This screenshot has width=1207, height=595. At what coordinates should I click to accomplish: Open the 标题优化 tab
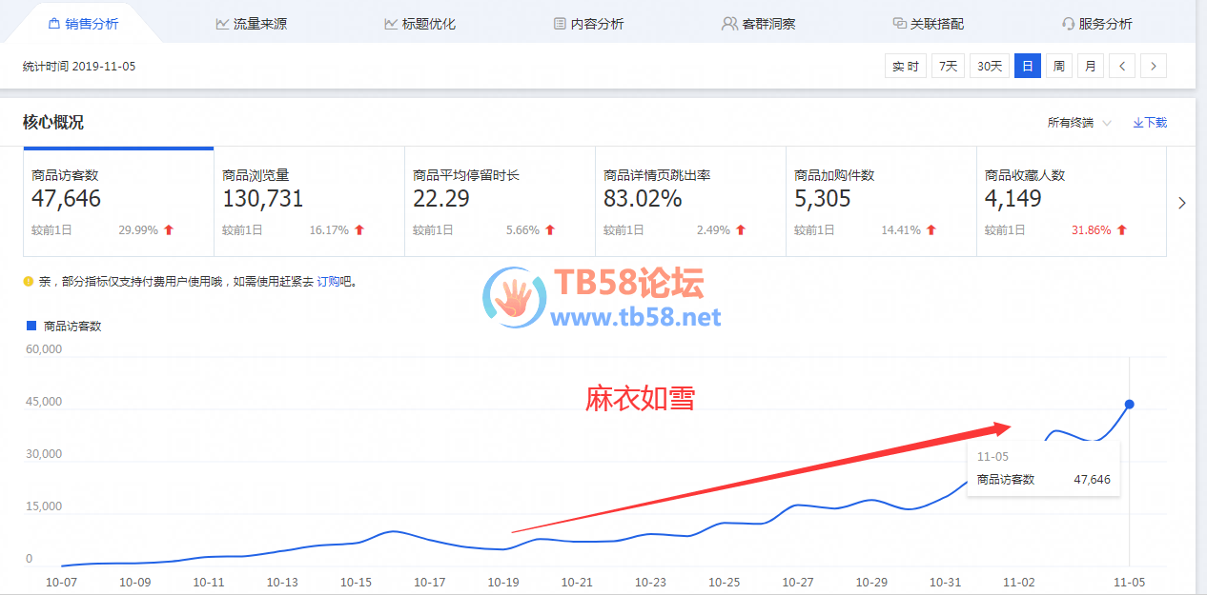click(419, 24)
